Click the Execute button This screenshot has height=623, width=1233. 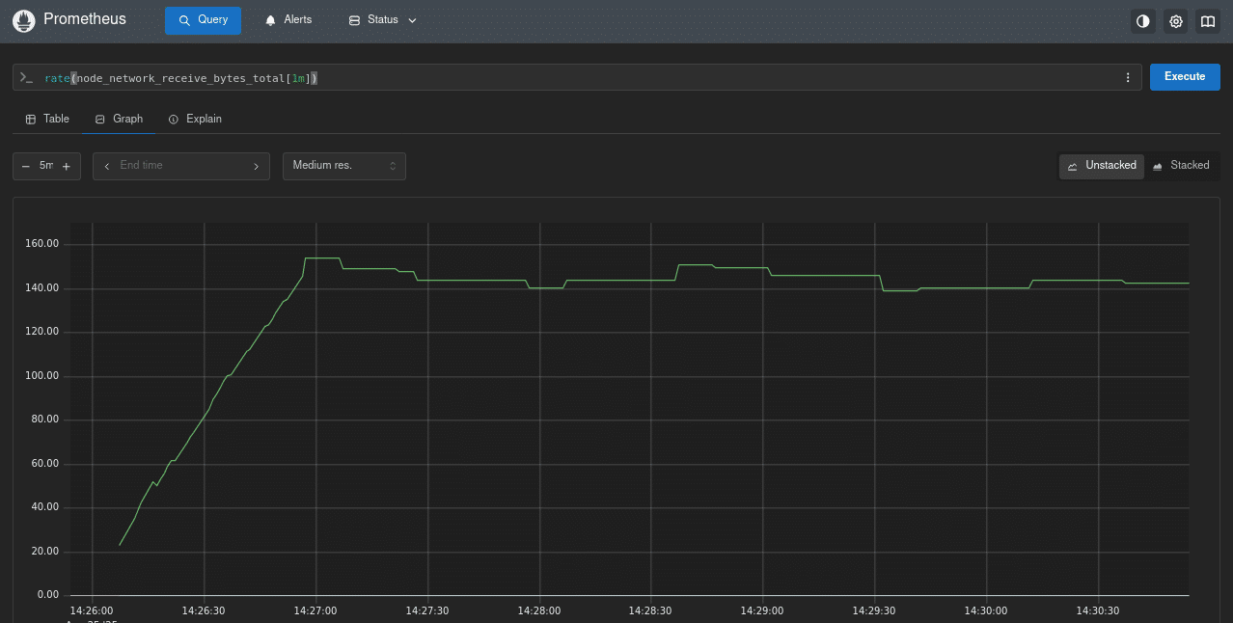[x=1184, y=76]
